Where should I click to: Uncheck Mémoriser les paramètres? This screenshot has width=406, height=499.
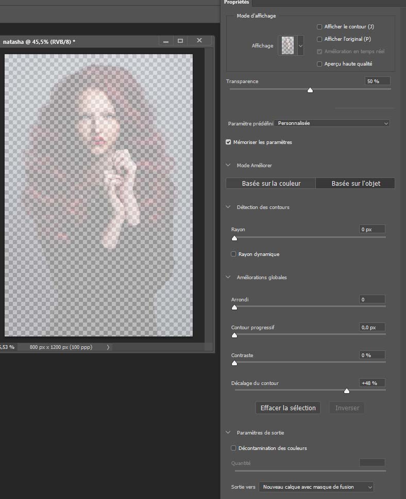229,142
